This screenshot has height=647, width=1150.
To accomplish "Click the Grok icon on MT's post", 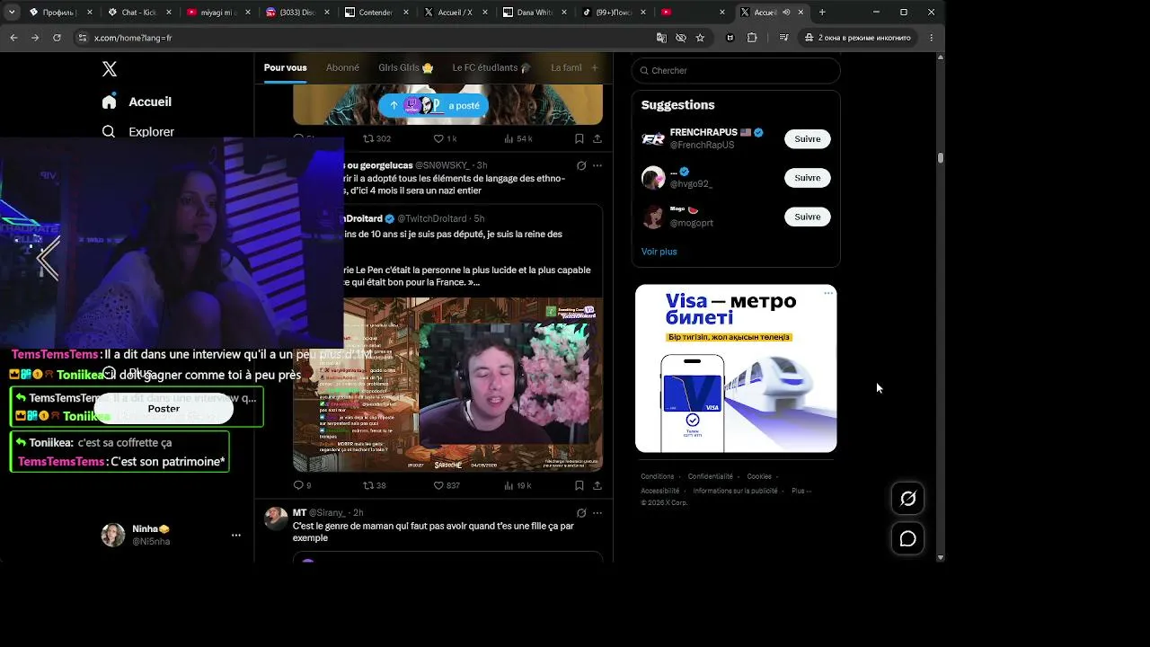I will (581, 512).
